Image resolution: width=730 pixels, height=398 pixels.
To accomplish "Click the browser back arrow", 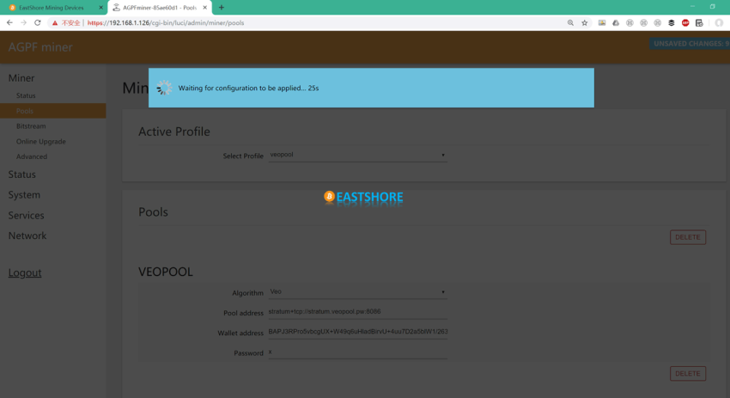I will pyautogui.click(x=9, y=23).
